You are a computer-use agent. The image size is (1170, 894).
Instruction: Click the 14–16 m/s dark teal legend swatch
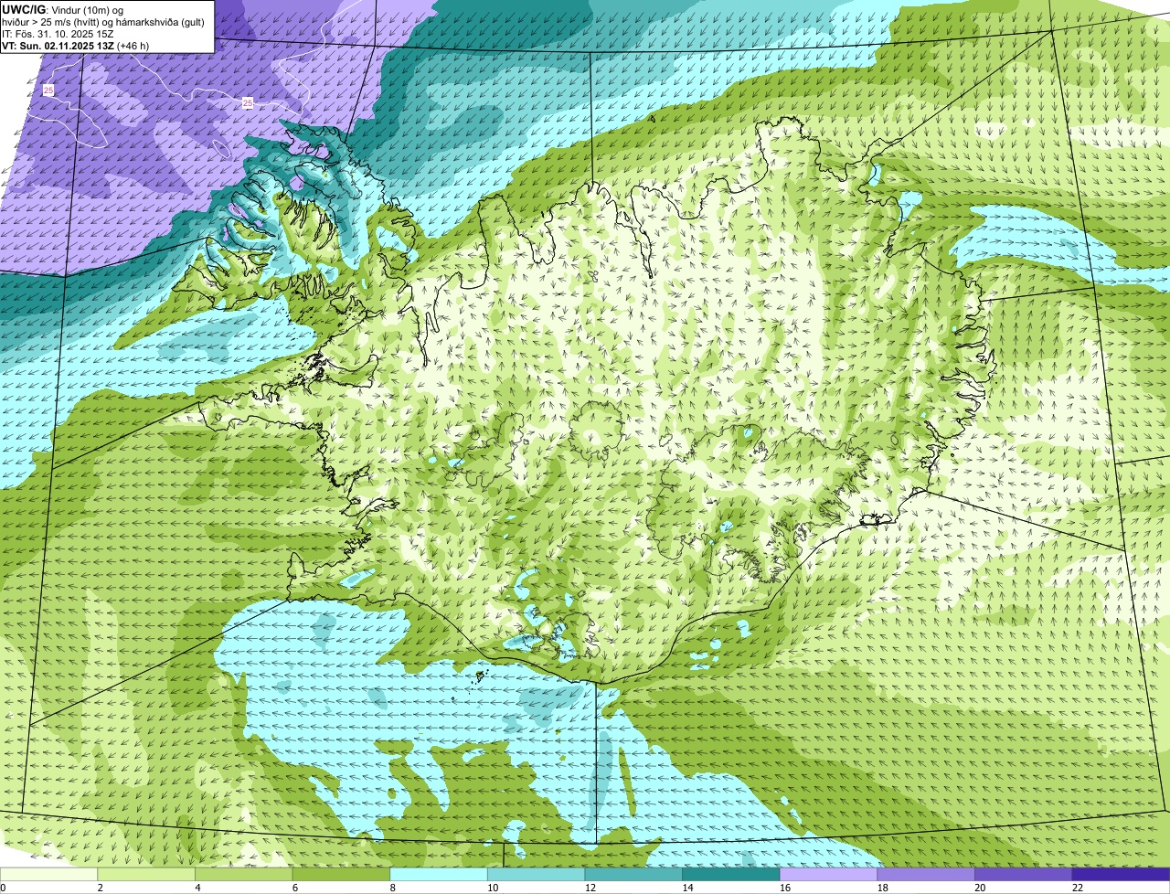click(x=731, y=874)
